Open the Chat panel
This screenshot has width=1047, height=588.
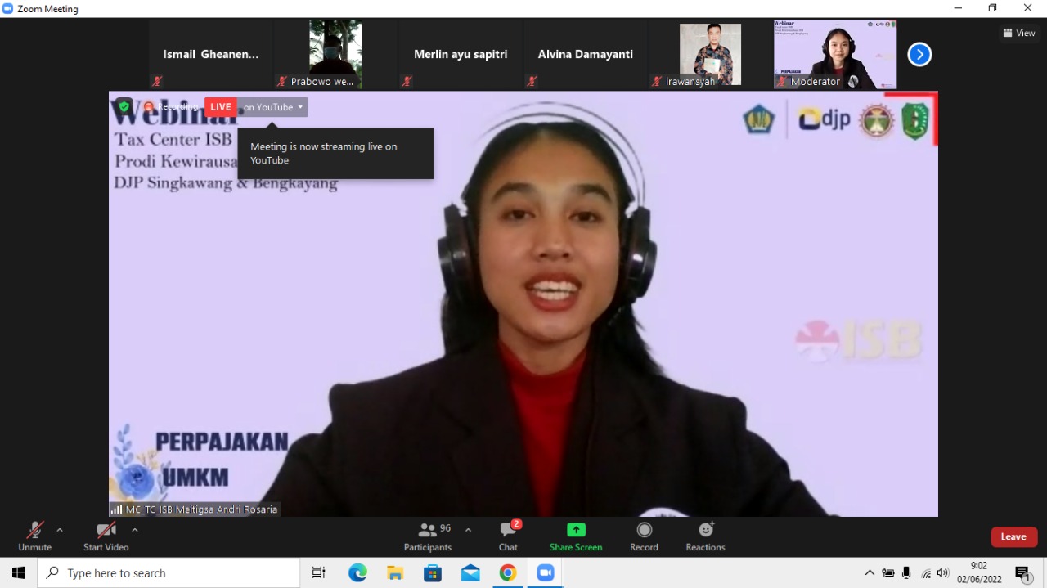point(508,536)
